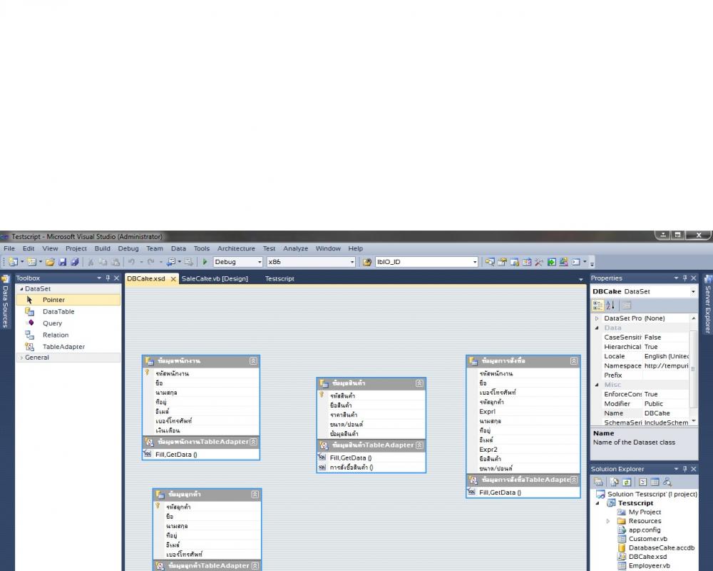Click the Properties icon in Solution Explorer toolbar
The image size is (713, 571).
(598, 482)
